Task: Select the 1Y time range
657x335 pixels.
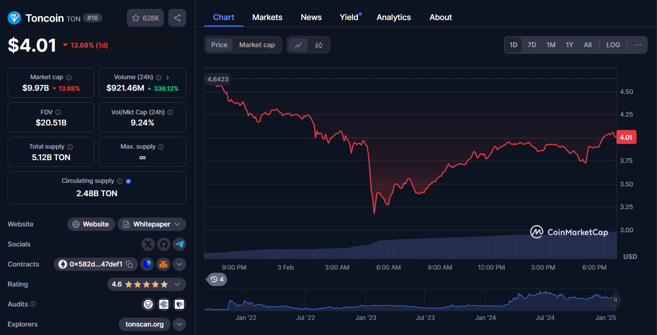Action: click(x=569, y=44)
